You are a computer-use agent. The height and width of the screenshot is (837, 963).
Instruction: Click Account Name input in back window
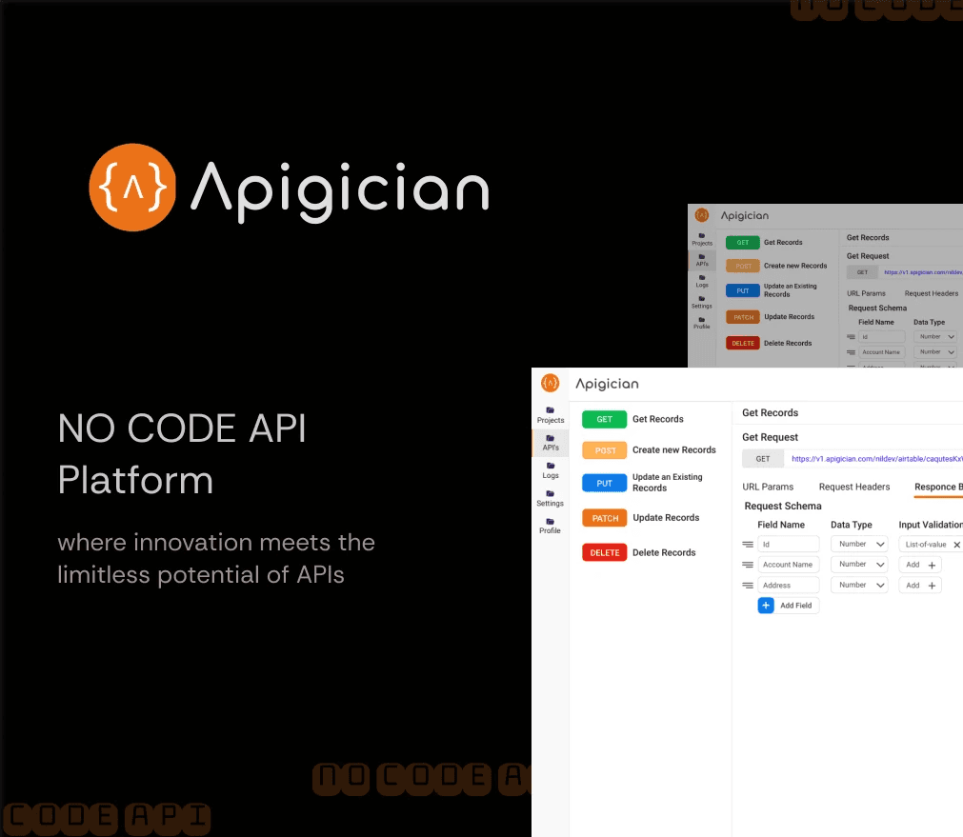tap(882, 352)
